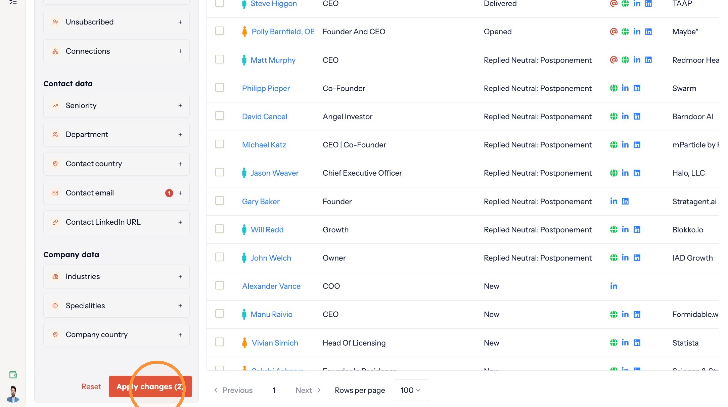Open LinkedIn profile icon for Gary Baker
This screenshot has width=728, height=407.
point(613,201)
